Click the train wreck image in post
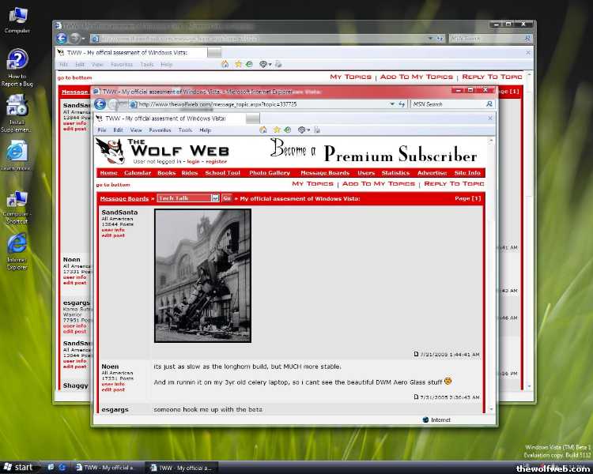The width and height of the screenshot is (593, 474). [202, 275]
